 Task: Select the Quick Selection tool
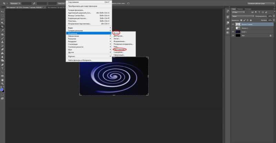2,23
